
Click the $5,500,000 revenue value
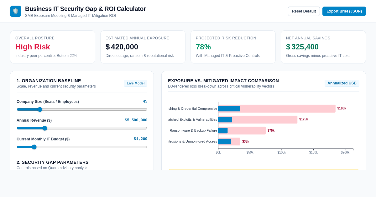[x=136, y=120]
